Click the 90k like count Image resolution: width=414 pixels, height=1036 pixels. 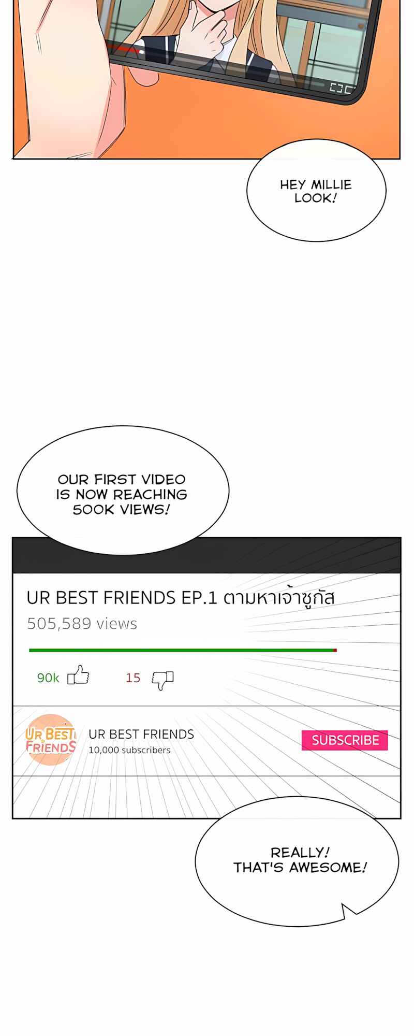[48, 678]
